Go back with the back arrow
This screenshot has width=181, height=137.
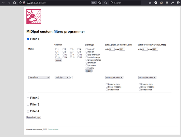pos(3,3)
